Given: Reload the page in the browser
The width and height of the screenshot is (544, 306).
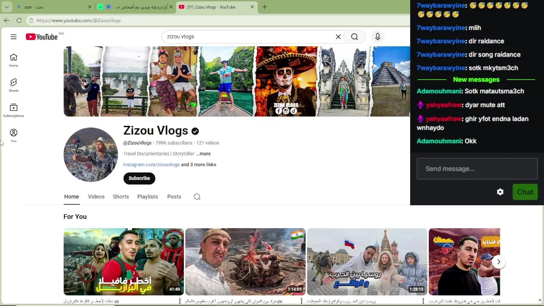Looking at the screenshot, I should tap(19, 20).
